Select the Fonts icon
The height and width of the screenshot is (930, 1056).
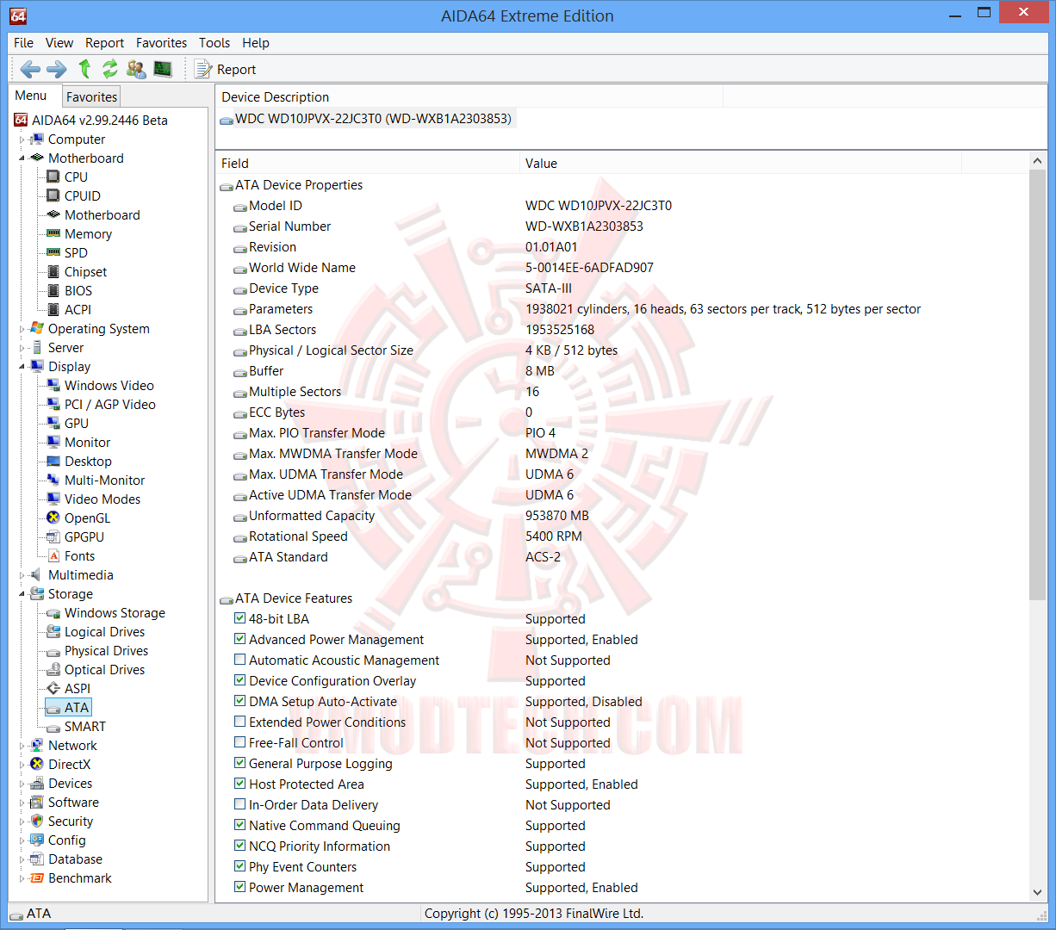point(53,555)
